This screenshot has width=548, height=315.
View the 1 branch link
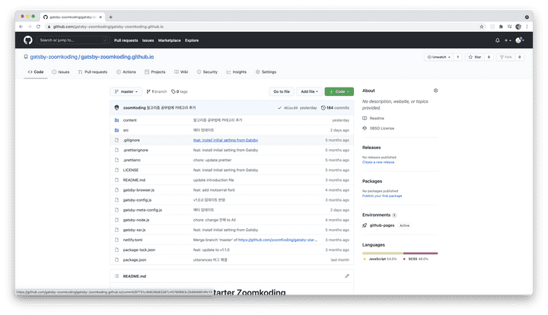pos(157,91)
